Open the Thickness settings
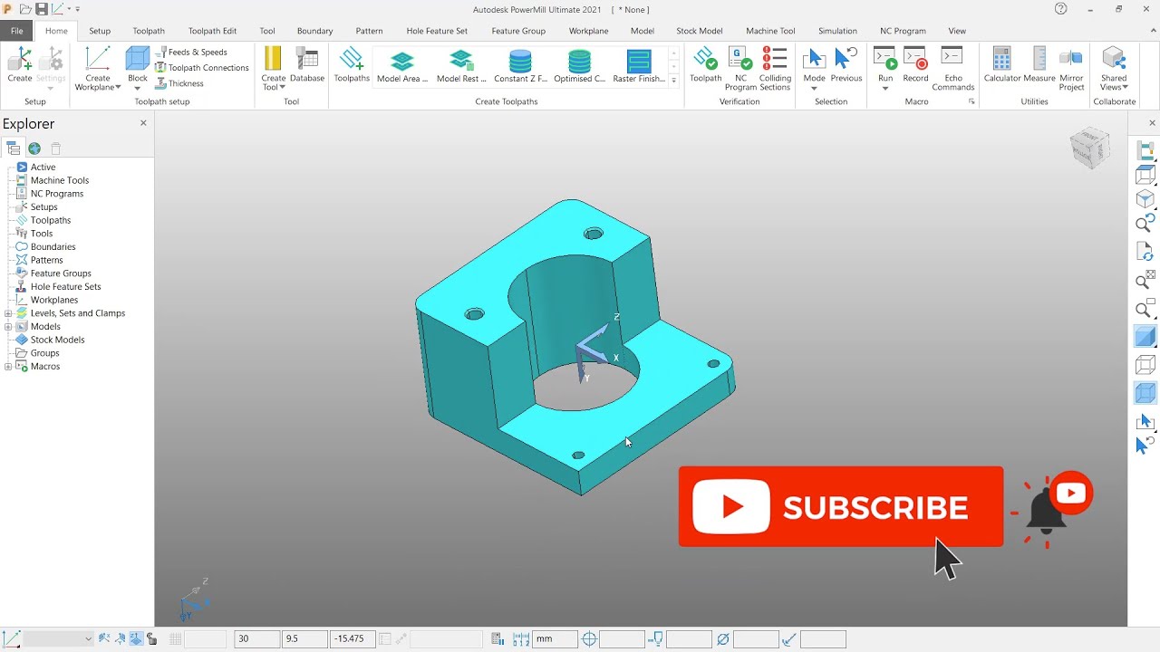 tap(179, 83)
